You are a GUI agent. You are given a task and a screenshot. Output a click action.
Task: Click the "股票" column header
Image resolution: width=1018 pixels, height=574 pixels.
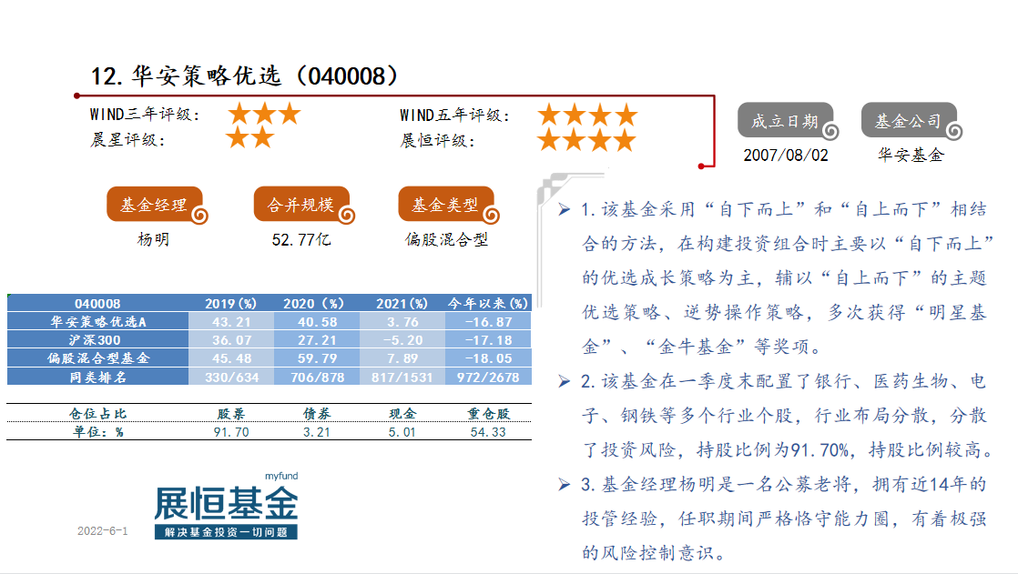[231, 414]
